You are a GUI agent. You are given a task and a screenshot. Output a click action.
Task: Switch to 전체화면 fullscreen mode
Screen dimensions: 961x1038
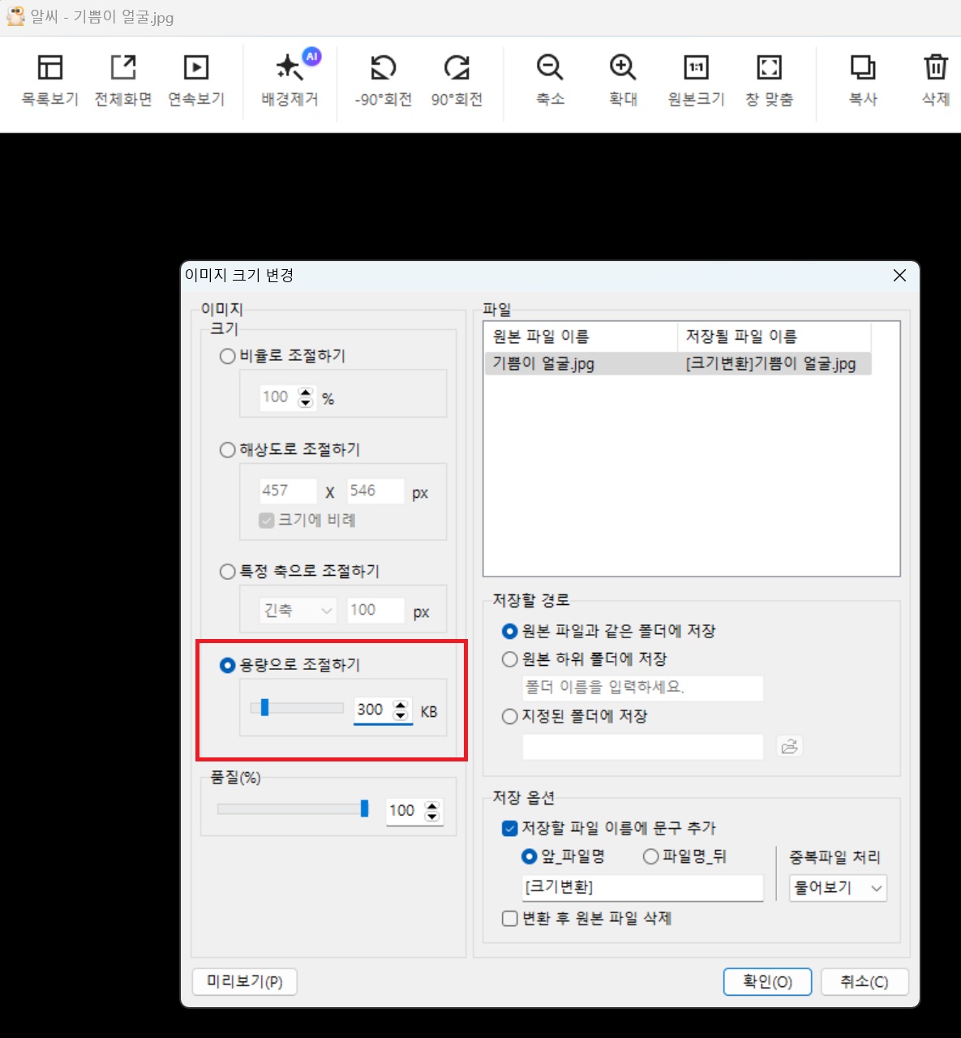click(x=122, y=79)
